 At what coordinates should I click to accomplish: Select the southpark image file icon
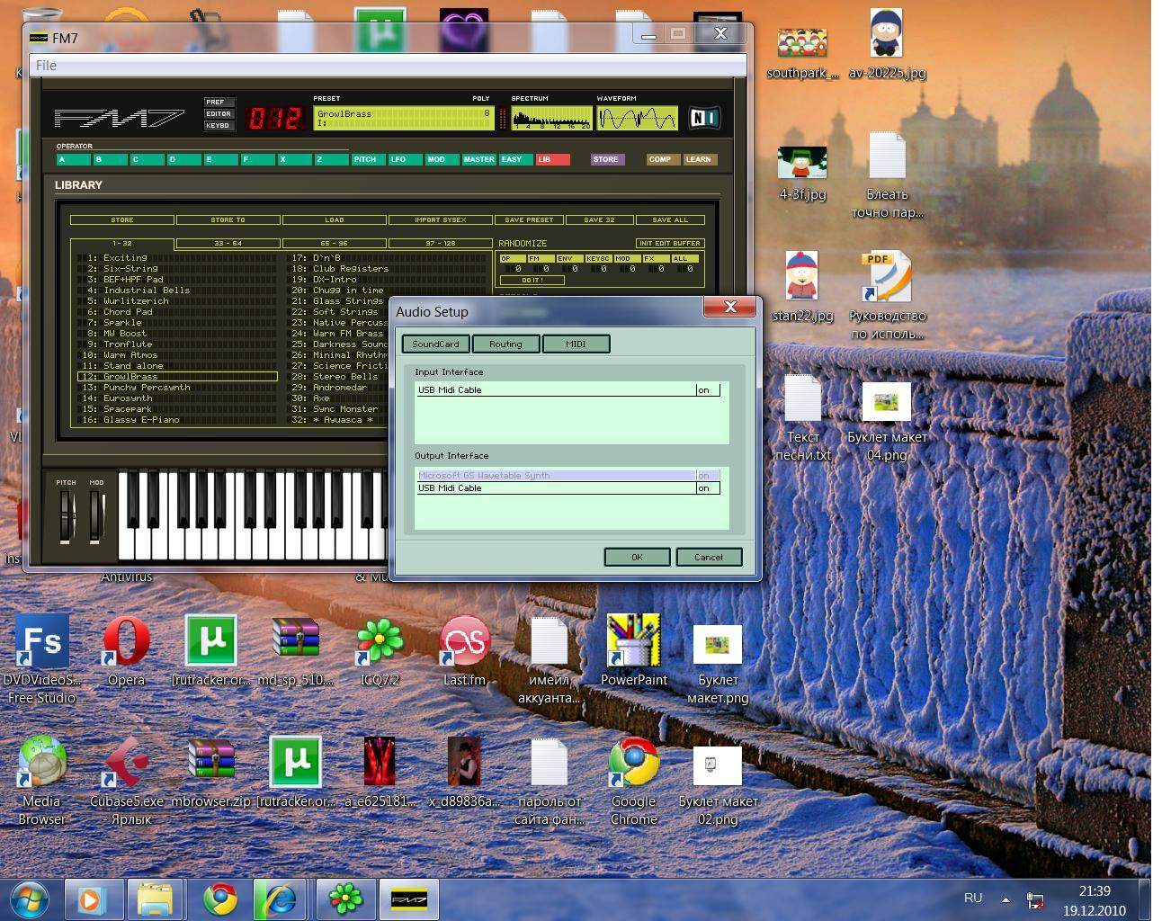click(802, 54)
